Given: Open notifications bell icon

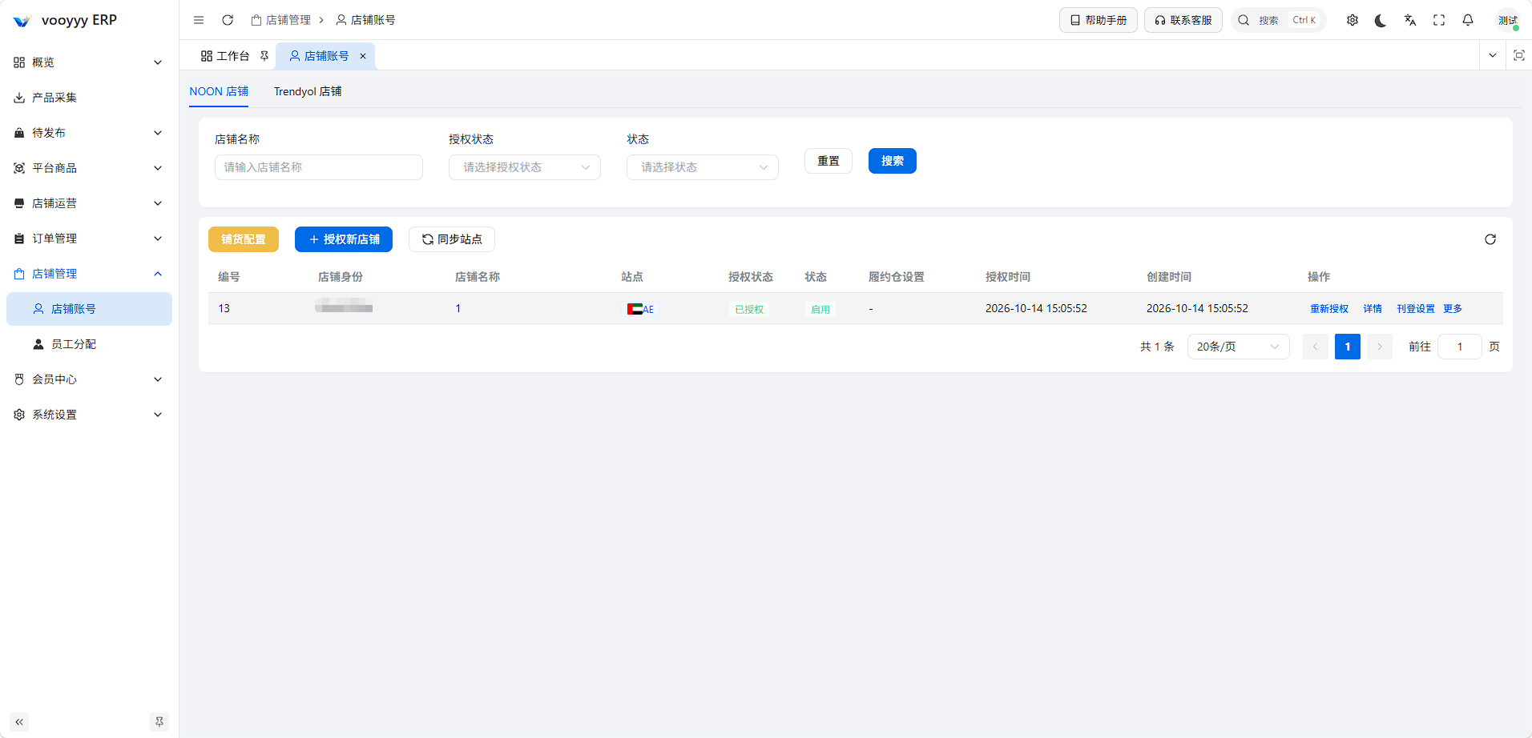Looking at the screenshot, I should pyautogui.click(x=1468, y=20).
